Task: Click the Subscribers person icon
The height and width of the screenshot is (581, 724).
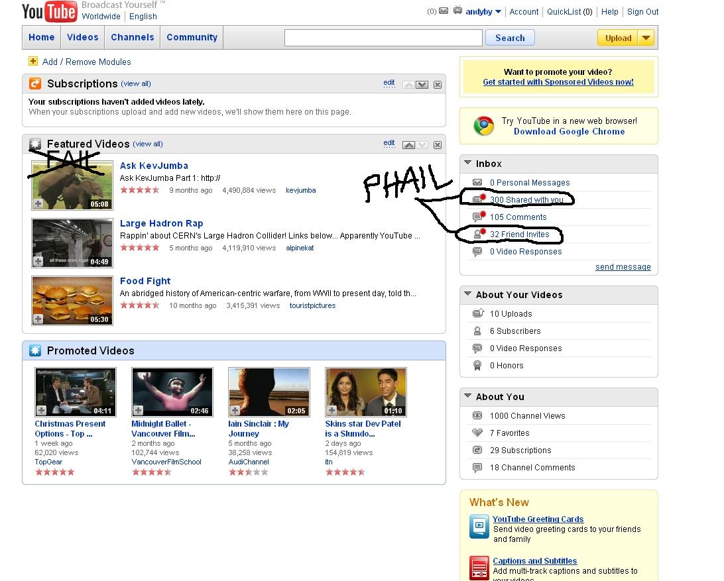Action: coord(477,331)
